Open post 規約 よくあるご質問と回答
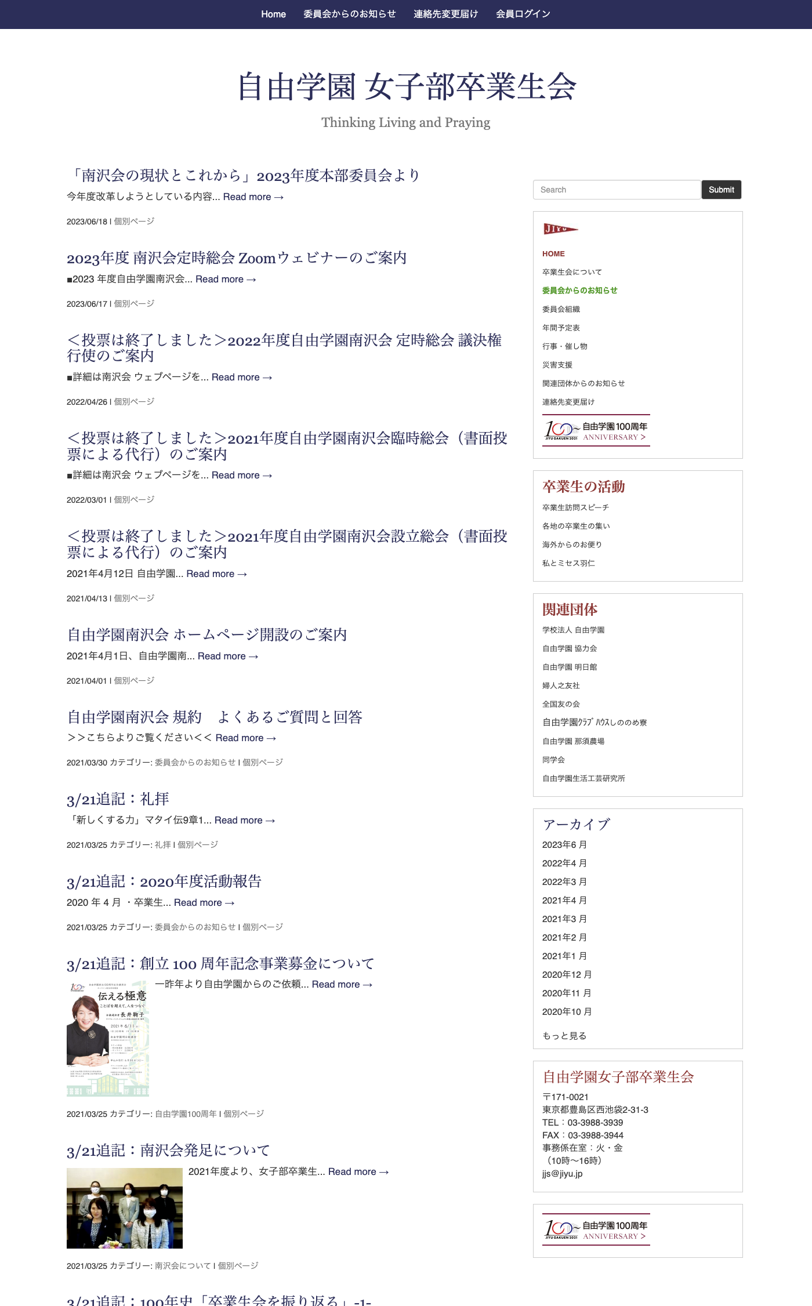 (x=215, y=717)
